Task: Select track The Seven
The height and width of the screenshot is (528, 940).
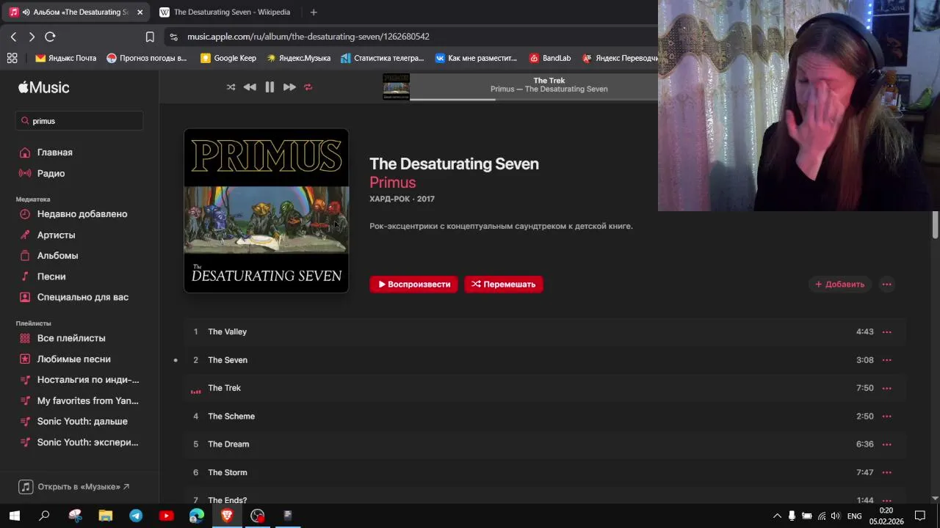Action: [x=545, y=360]
